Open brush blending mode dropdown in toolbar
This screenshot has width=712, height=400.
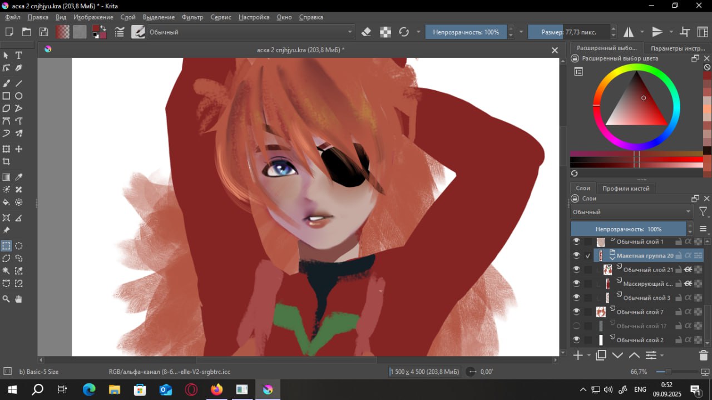pyautogui.click(x=250, y=32)
